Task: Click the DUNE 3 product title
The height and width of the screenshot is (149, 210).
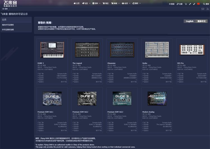Action: [x=41, y=63]
